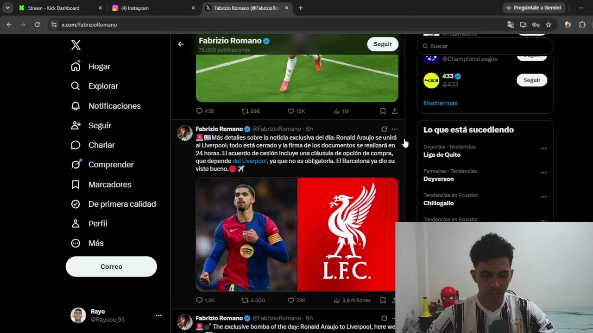Image resolution: width=593 pixels, height=333 pixels.
Task: Open the Ronald Araujo photo
Action: coord(246,234)
